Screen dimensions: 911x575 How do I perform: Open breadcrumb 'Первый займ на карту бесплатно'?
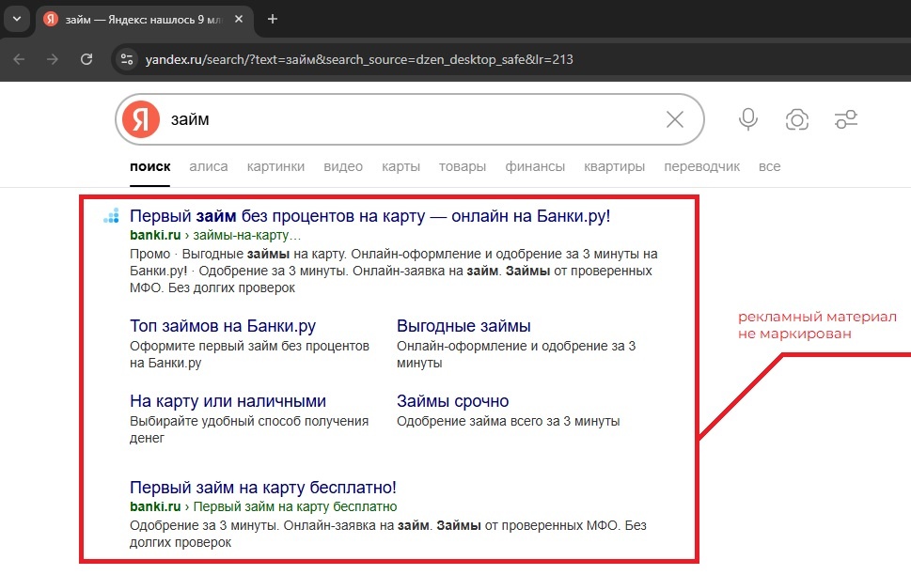pyautogui.click(x=295, y=506)
